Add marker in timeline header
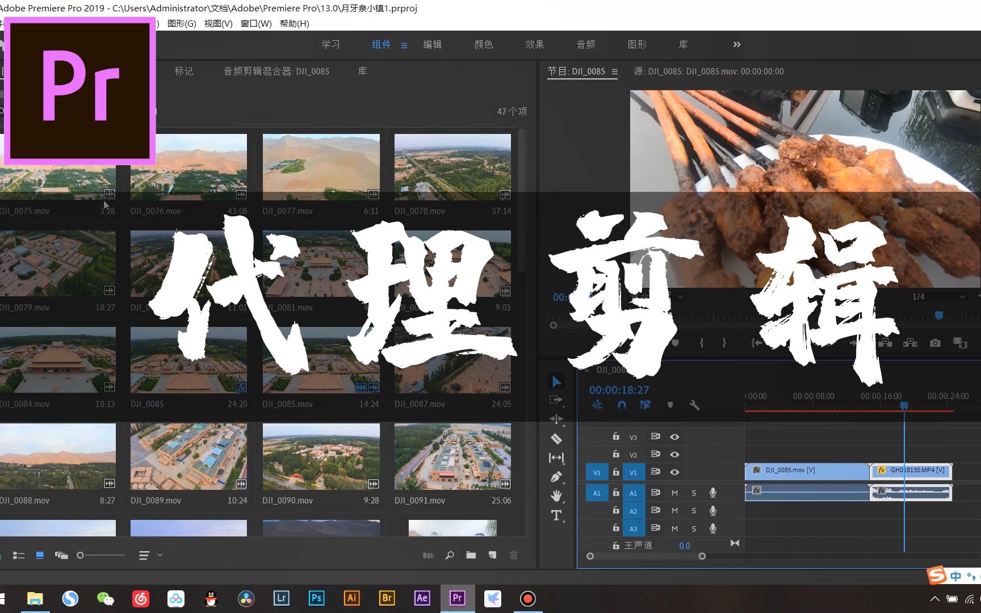Image resolution: width=981 pixels, height=613 pixels. (x=670, y=405)
